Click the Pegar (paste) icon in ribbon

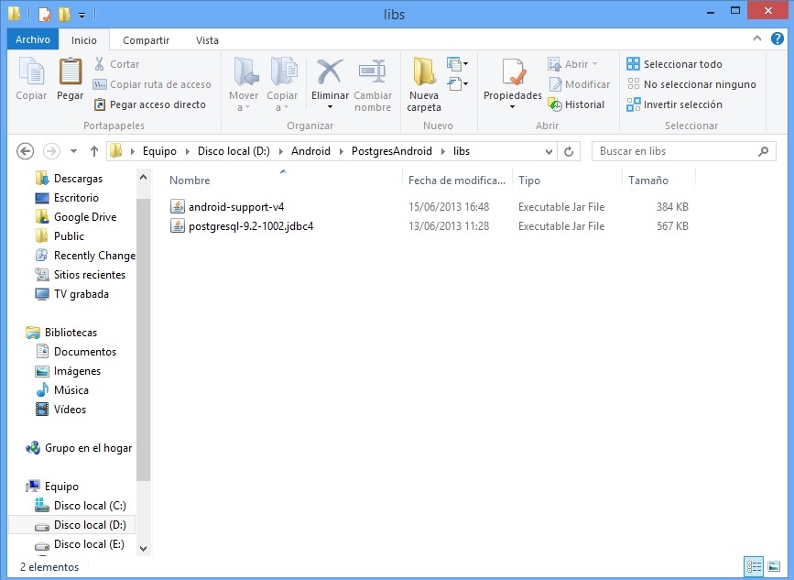click(70, 73)
